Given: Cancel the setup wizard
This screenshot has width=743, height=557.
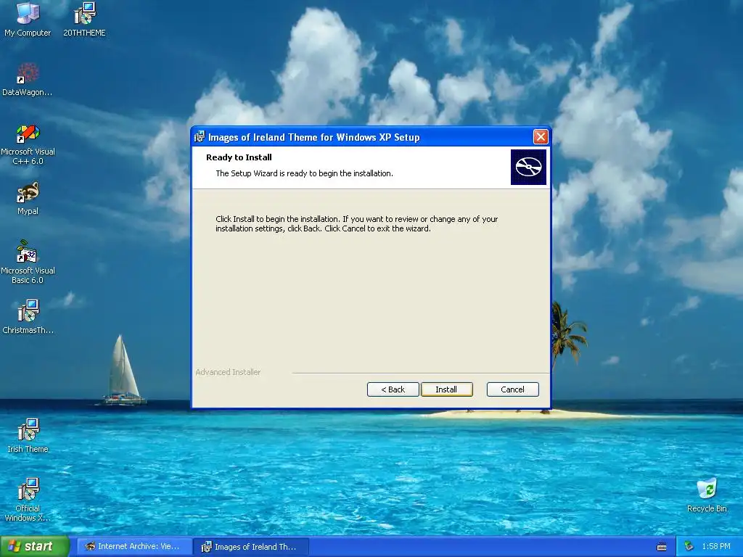Looking at the screenshot, I should 513,389.
